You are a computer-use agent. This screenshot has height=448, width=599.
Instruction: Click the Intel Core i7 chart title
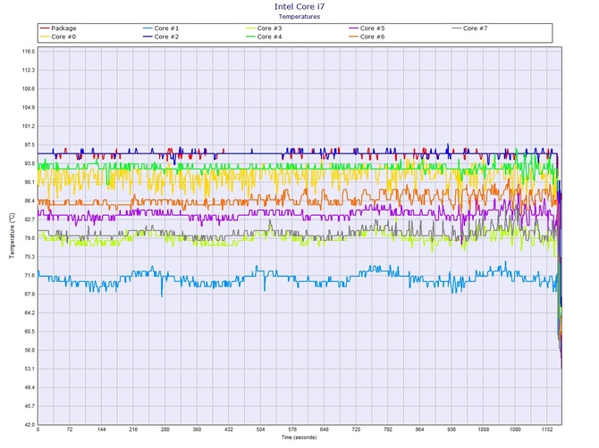click(x=299, y=6)
